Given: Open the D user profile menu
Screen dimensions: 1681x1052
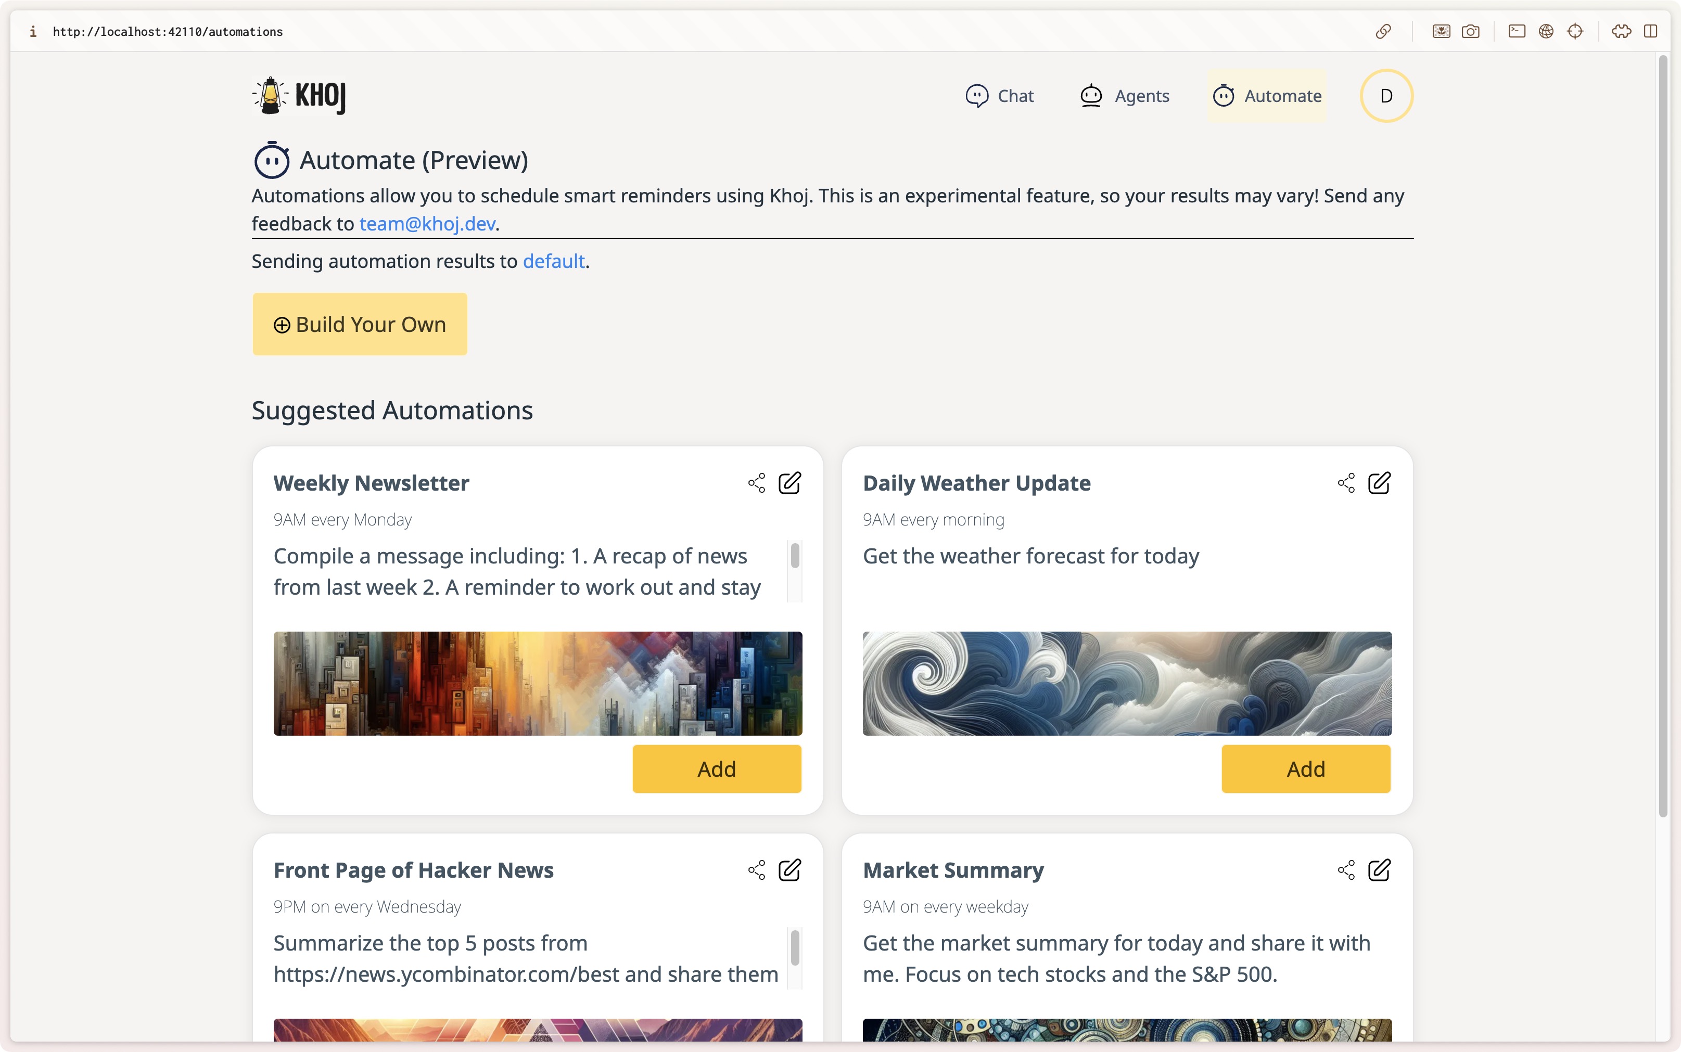Looking at the screenshot, I should tap(1385, 96).
